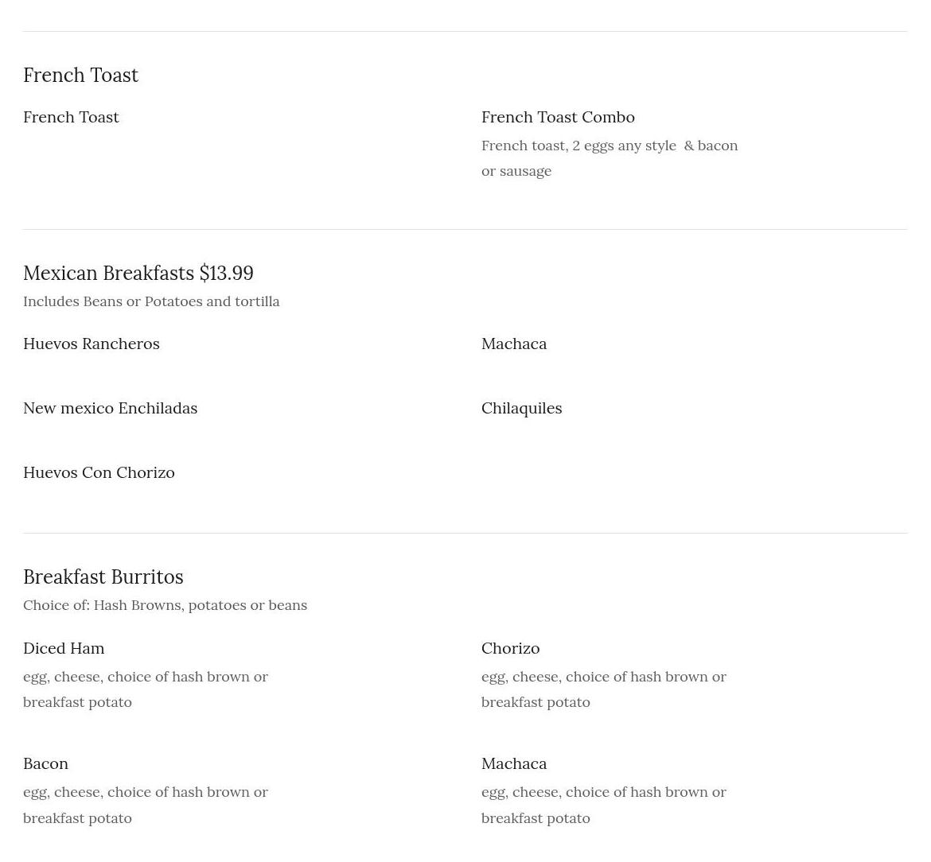The image size is (931, 862).
Task: Click the Breakfast Burritos heading
Action: coord(103,577)
